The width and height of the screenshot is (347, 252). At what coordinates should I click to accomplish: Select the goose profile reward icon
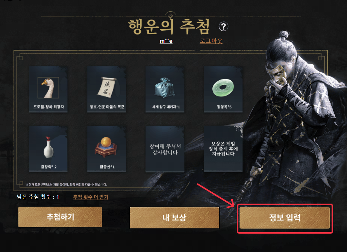[x=48, y=87]
